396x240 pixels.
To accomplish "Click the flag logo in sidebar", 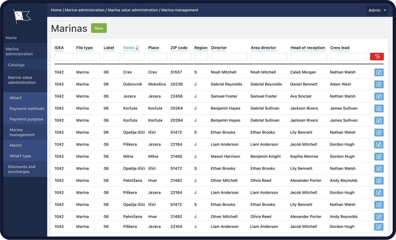I will coord(22,16).
